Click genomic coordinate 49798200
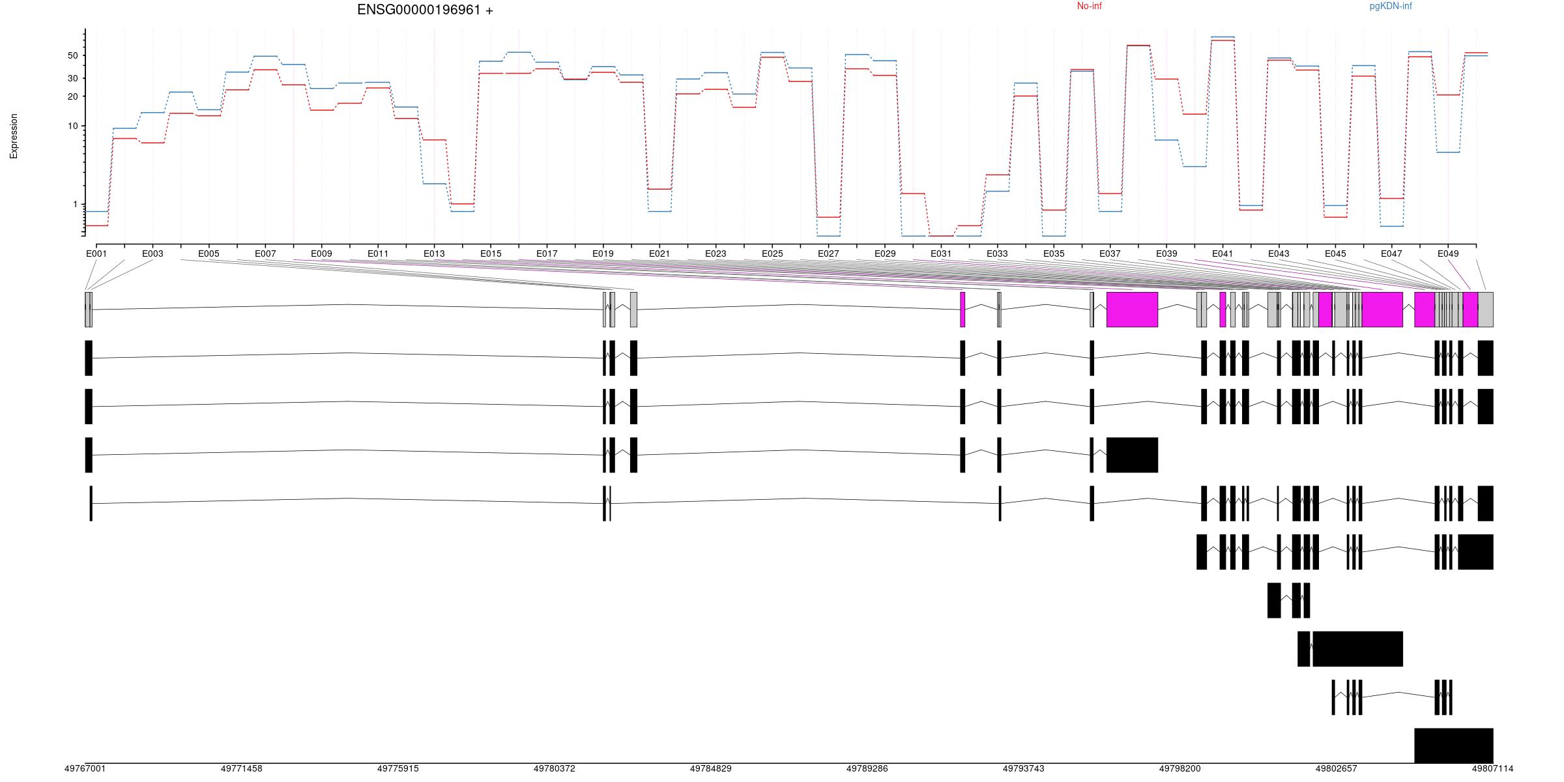The height and width of the screenshot is (782, 1564). (x=1180, y=768)
